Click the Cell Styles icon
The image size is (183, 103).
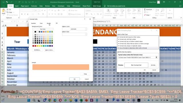click(x=122, y=11)
